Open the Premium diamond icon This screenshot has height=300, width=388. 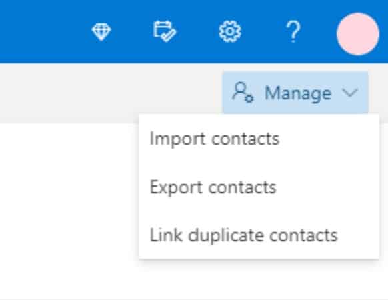click(101, 32)
